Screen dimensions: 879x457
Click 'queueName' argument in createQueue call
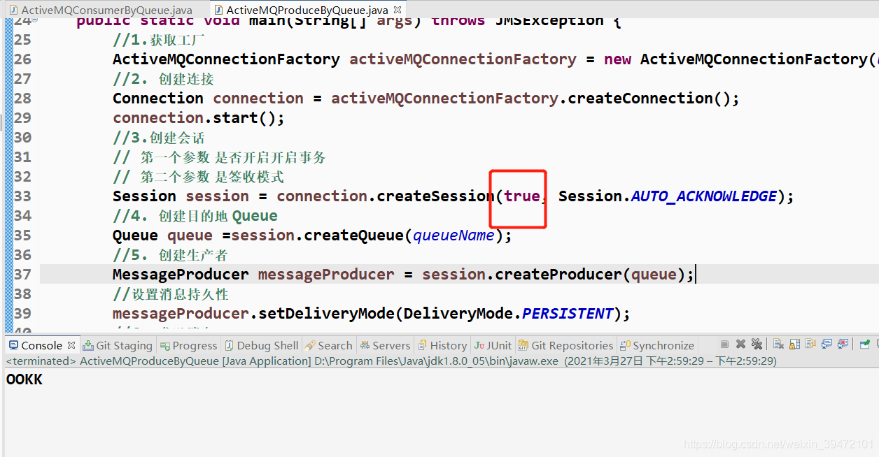pos(454,235)
